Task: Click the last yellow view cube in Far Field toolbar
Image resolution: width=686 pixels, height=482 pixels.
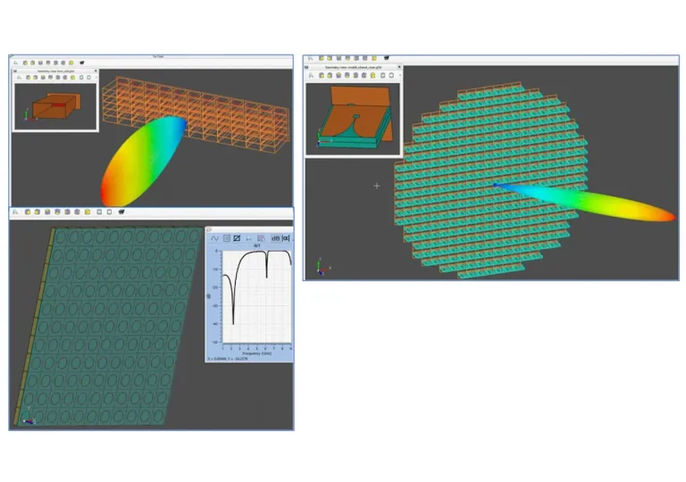Action: tap(71, 63)
